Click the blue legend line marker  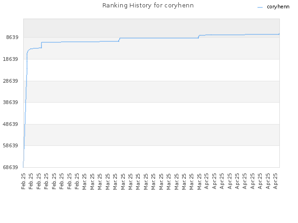260,7
